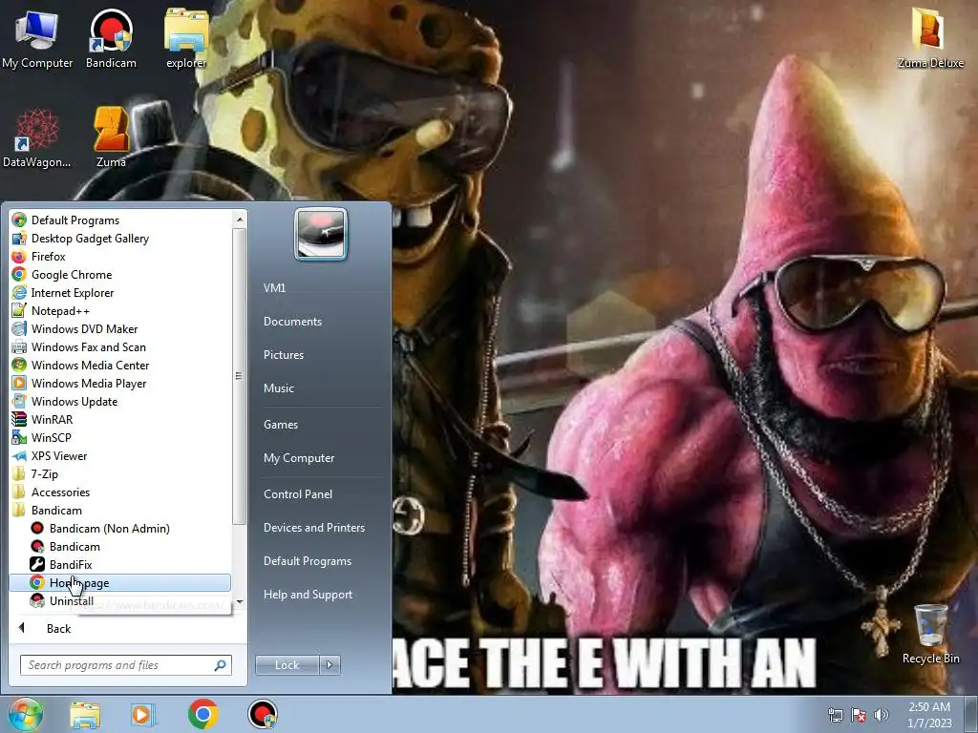Click the search magnifier icon
The image size is (978, 733).
pos(221,665)
